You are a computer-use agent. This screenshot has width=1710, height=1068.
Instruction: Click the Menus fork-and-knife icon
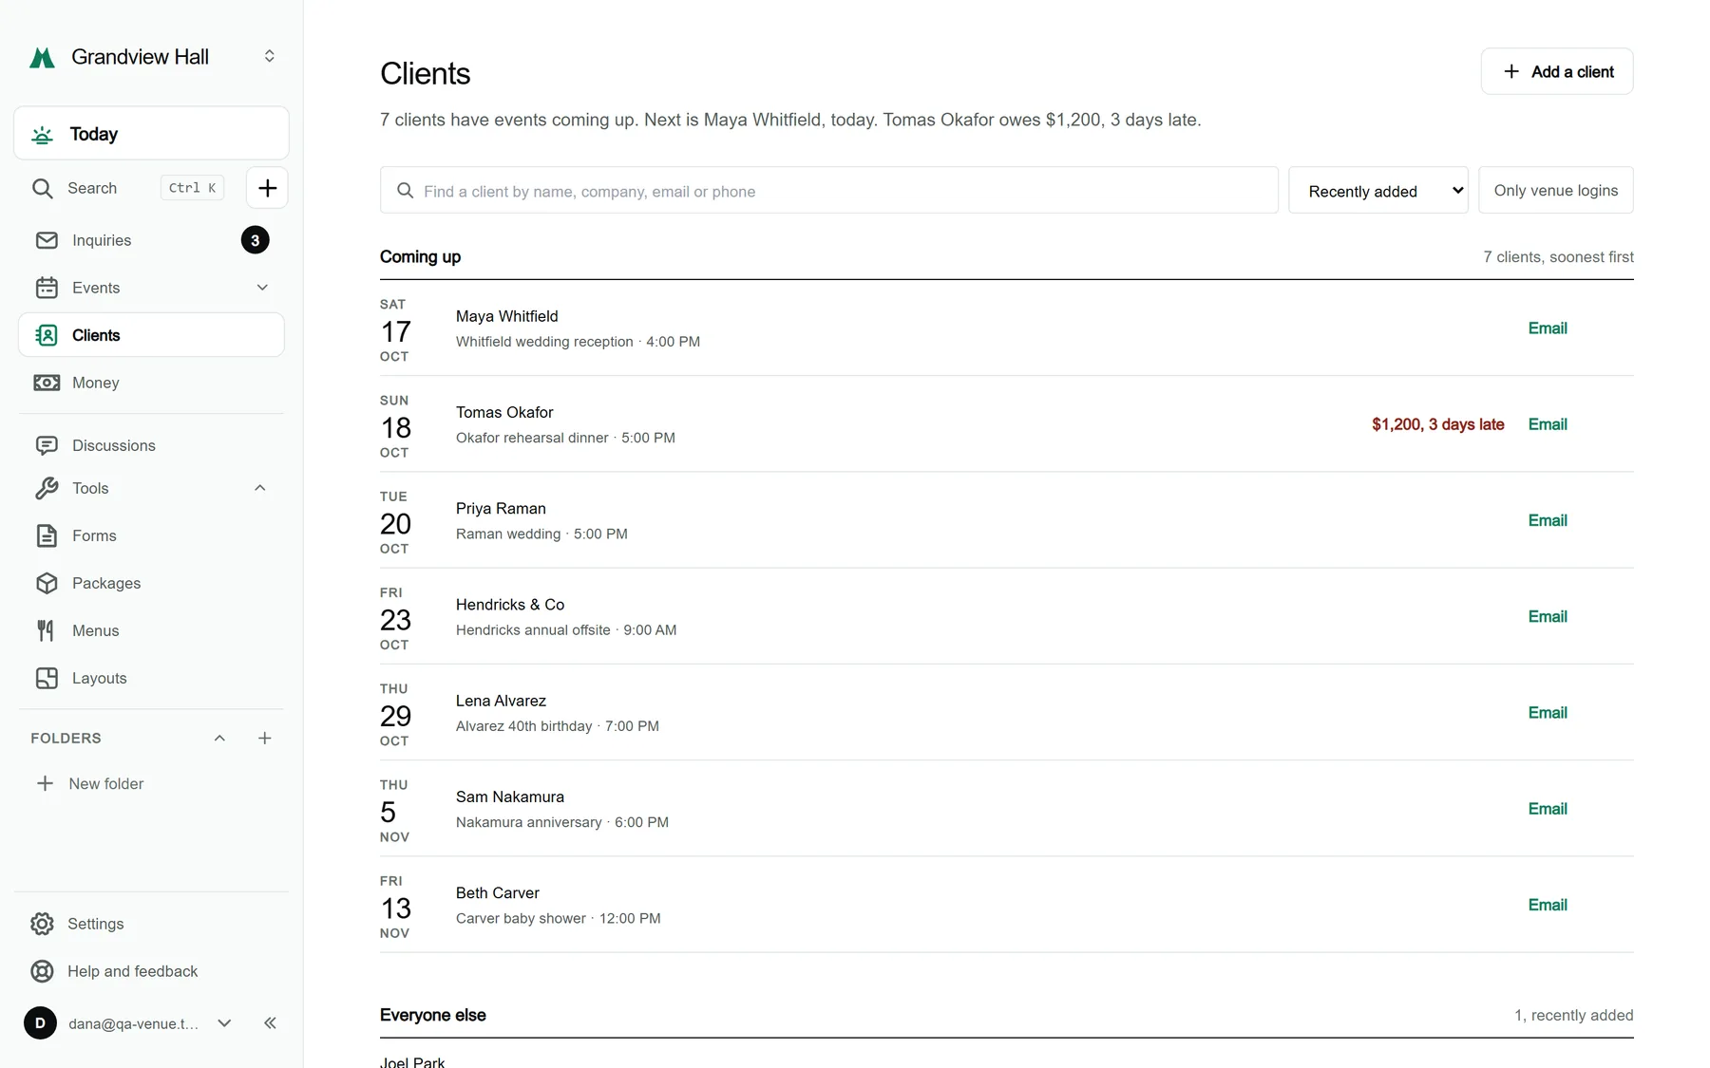coord(46,630)
